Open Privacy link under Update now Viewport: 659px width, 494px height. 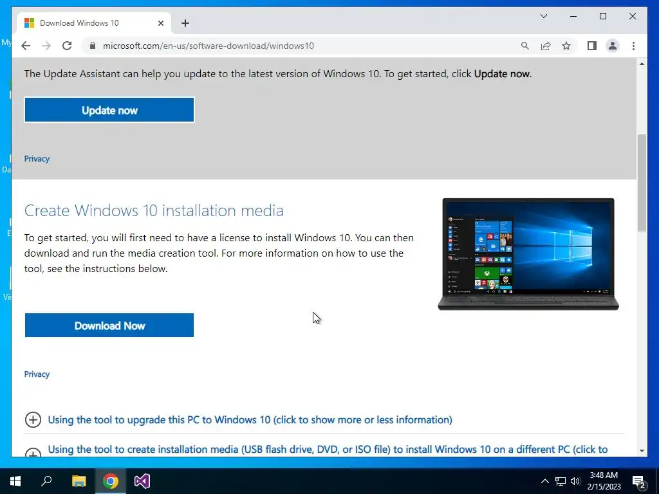point(37,159)
